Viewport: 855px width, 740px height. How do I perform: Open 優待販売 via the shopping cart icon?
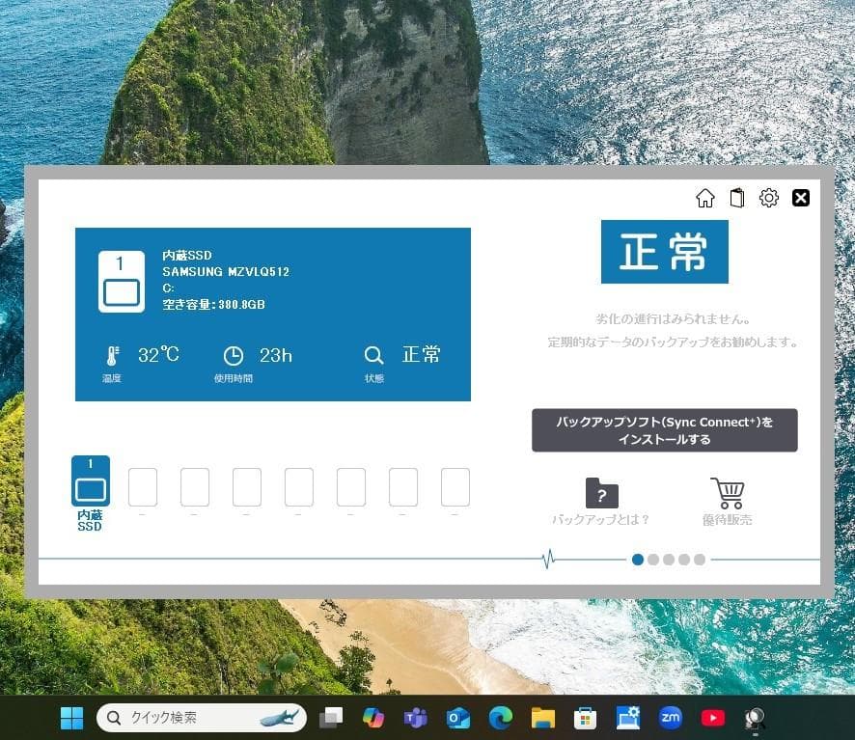[x=729, y=493]
